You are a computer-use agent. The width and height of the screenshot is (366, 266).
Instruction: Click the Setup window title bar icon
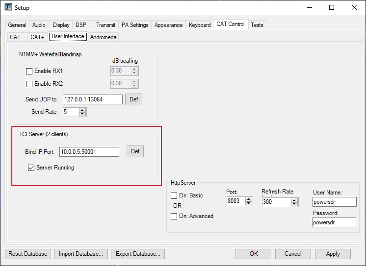pyautogui.click(x=8, y=7)
